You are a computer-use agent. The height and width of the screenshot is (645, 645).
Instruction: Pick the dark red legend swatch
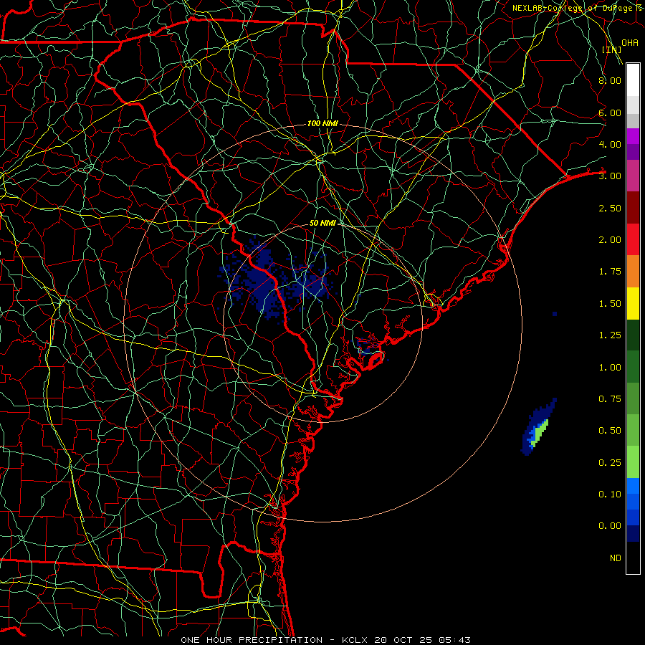click(633, 208)
